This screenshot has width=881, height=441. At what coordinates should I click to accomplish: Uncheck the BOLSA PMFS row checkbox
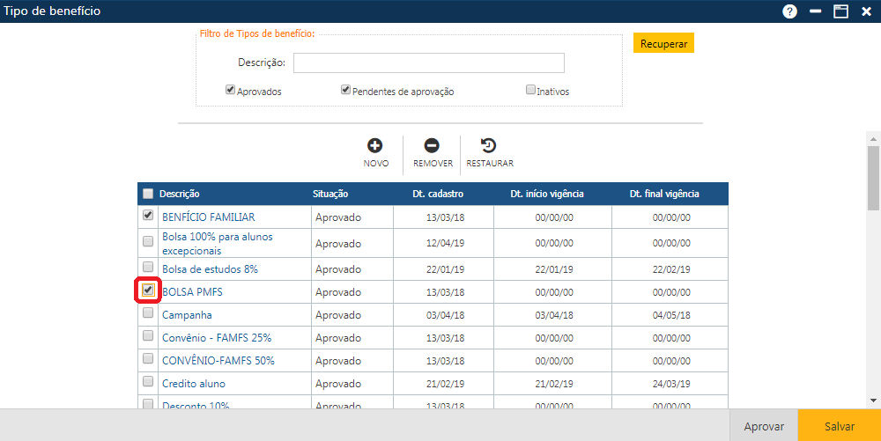[x=148, y=290]
